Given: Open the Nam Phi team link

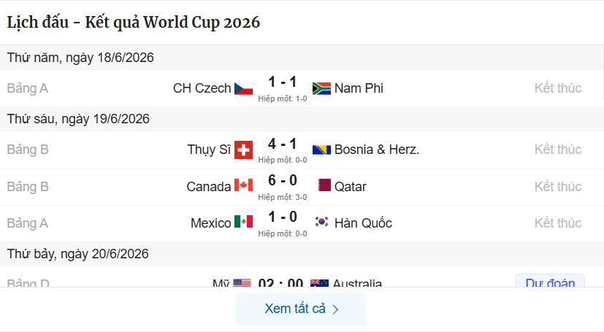Looking at the screenshot, I should tap(359, 88).
